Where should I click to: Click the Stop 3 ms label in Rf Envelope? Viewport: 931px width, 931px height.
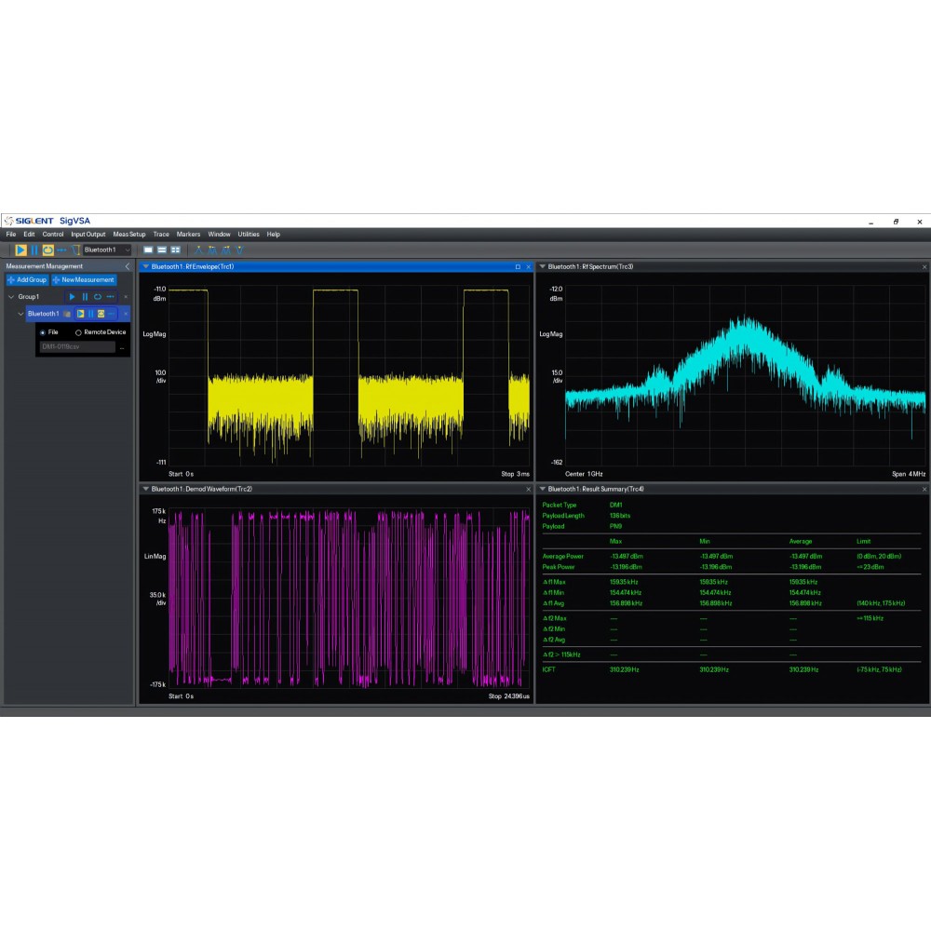tap(516, 474)
